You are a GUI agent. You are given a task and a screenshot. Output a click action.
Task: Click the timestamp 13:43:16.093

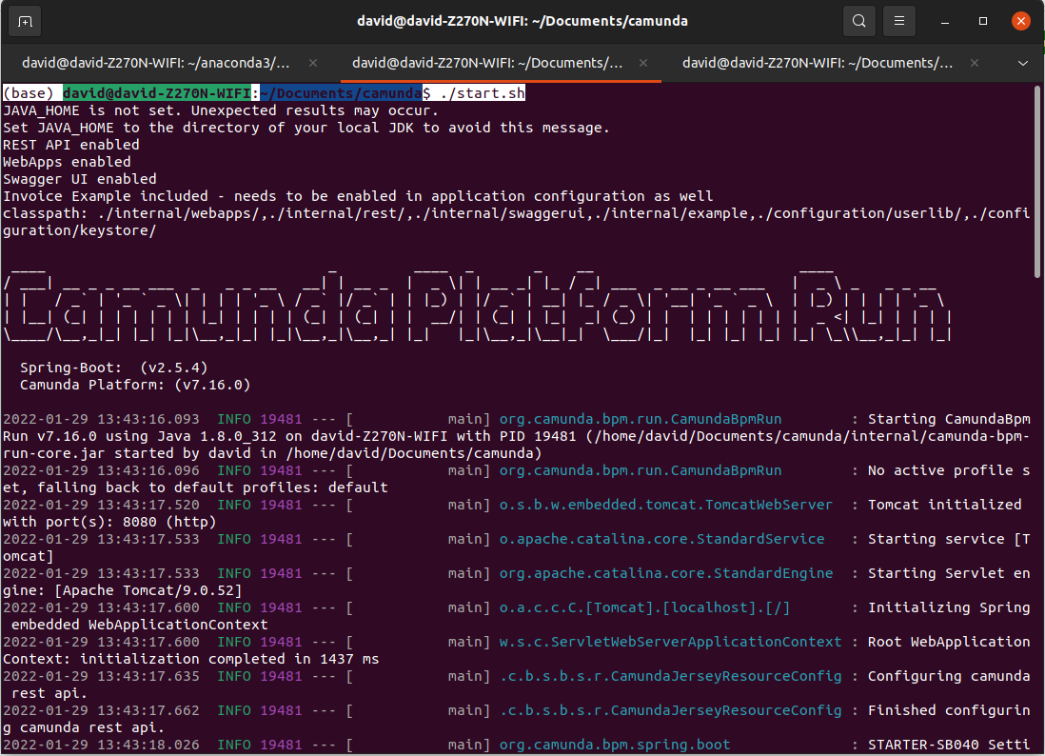148,419
